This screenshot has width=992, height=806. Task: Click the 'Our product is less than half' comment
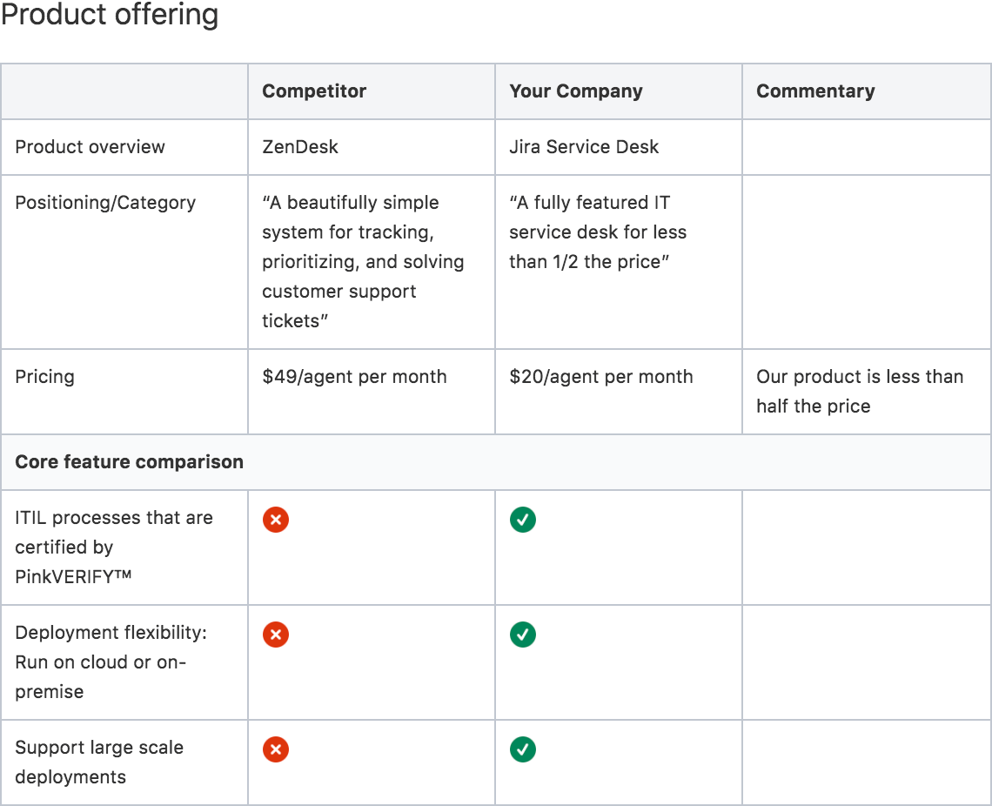pos(859,392)
